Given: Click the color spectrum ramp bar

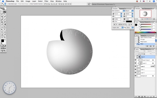Looking at the screenshot, I should [x=145, y=32].
